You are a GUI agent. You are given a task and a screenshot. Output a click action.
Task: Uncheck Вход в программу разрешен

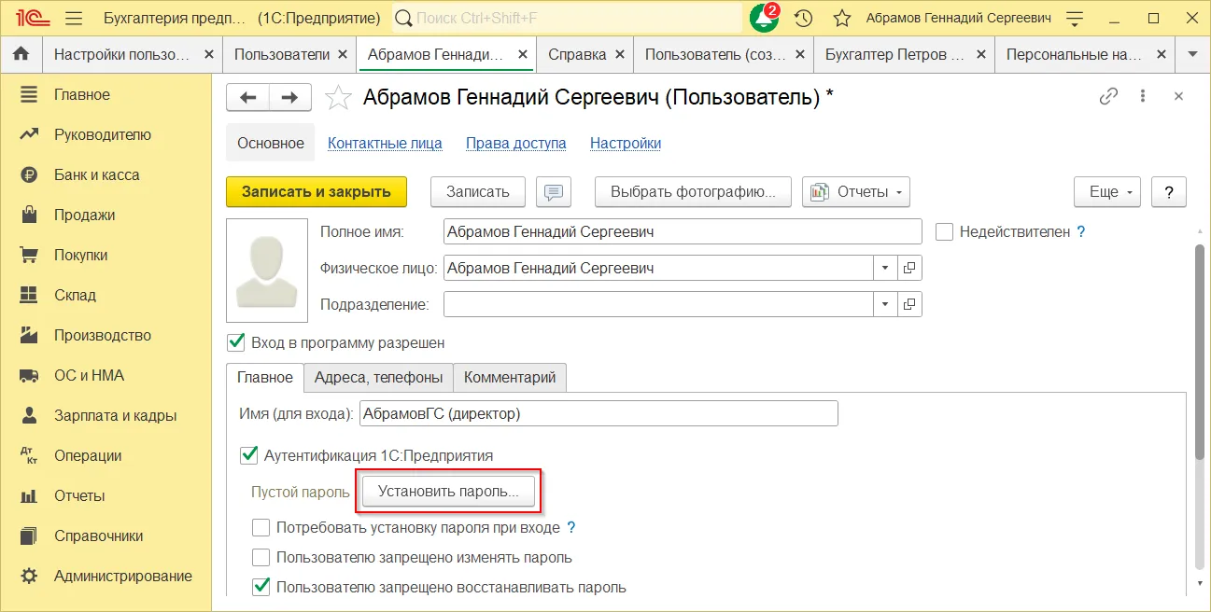click(236, 342)
